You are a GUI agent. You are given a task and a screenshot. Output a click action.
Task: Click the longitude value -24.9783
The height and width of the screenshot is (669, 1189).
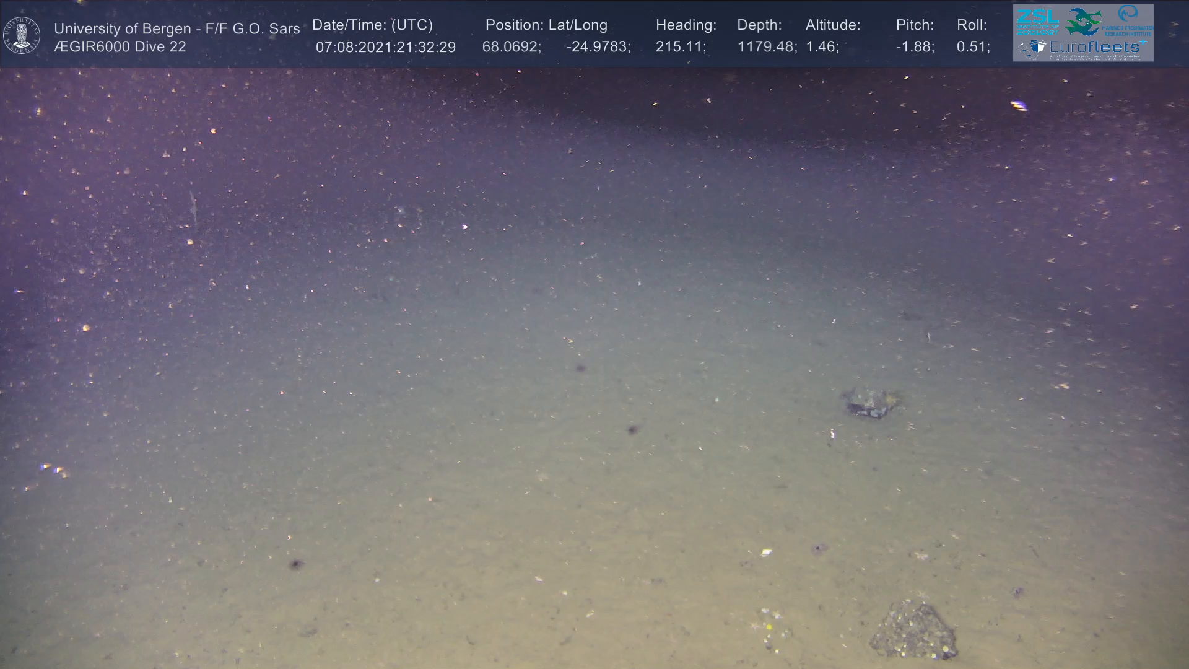(598, 47)
